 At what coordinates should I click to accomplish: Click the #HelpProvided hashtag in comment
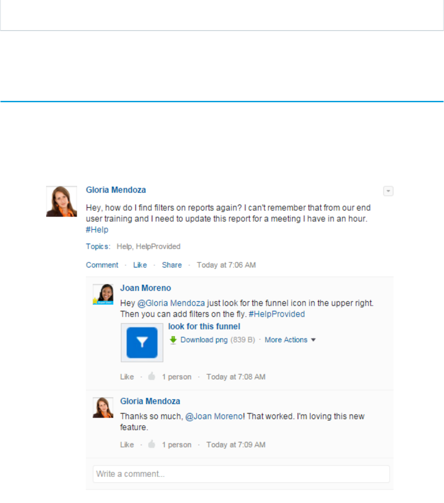pos(277,314)
